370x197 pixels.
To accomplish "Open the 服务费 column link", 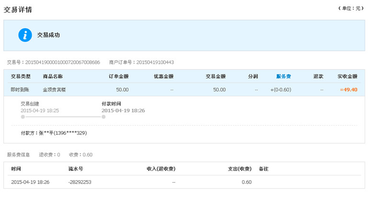I will pyautogui.click(x=283, y=76).
